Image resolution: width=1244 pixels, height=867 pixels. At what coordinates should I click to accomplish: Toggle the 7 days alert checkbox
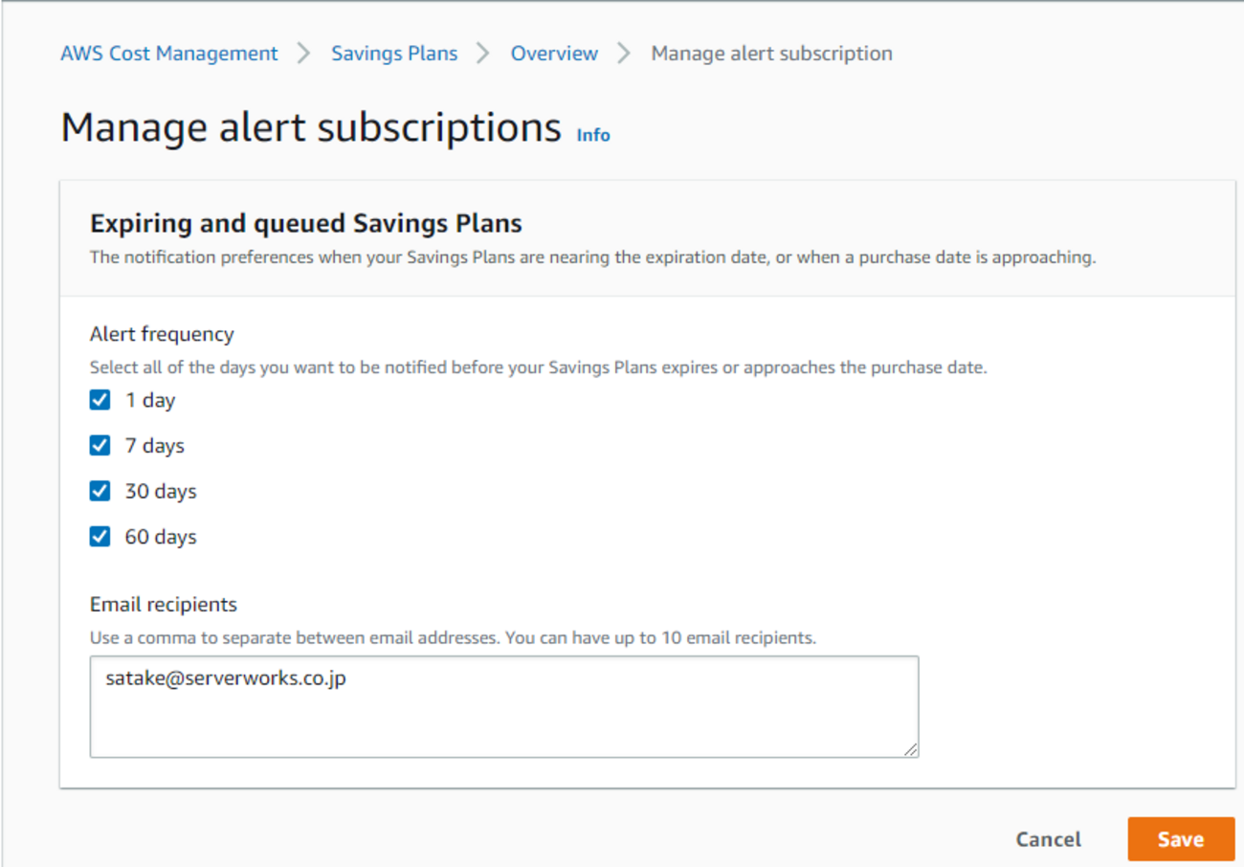(100, 446)
